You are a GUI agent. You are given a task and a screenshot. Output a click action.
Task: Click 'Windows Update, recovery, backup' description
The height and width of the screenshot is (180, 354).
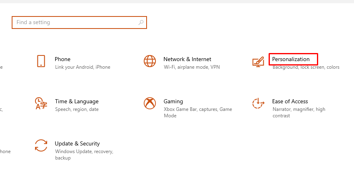click(84, 155)
